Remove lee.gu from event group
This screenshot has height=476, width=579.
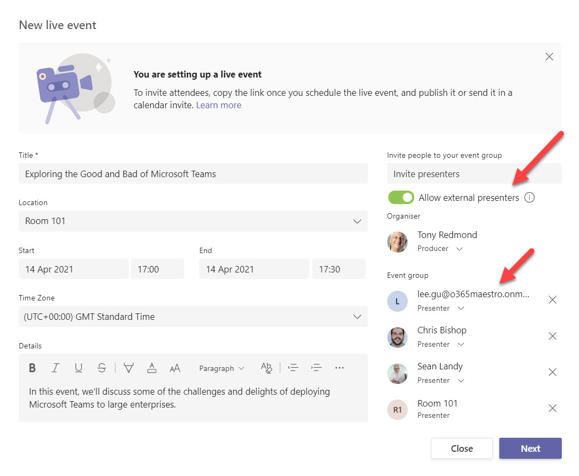pos(553,300)
